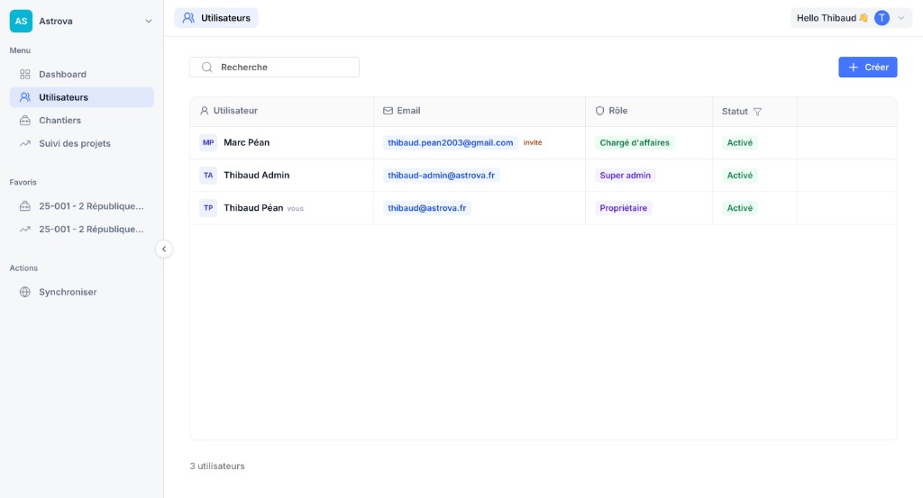923x498 pixels.
Task: Click the shield icon in Rôle header
Action: click(599, 111)
